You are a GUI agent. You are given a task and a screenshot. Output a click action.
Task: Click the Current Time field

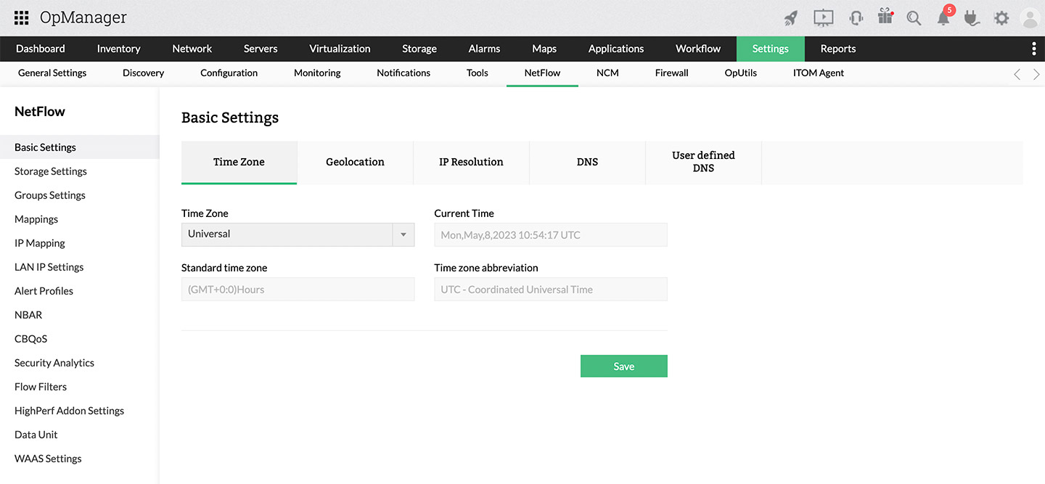[550, 235]
